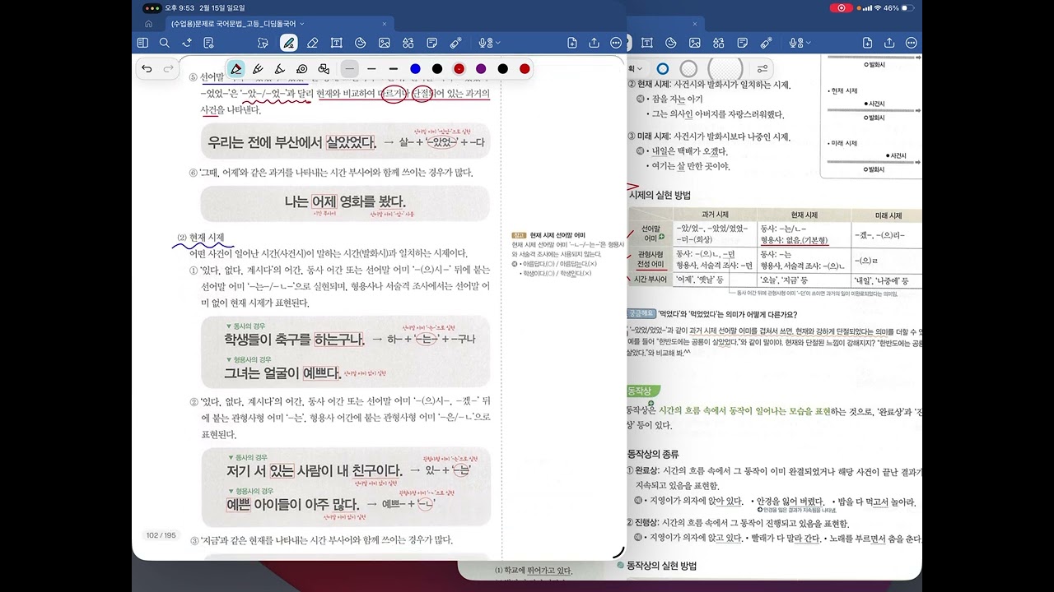
Task: Select Sticky note tool in the right window
Action: coord(743,43)
